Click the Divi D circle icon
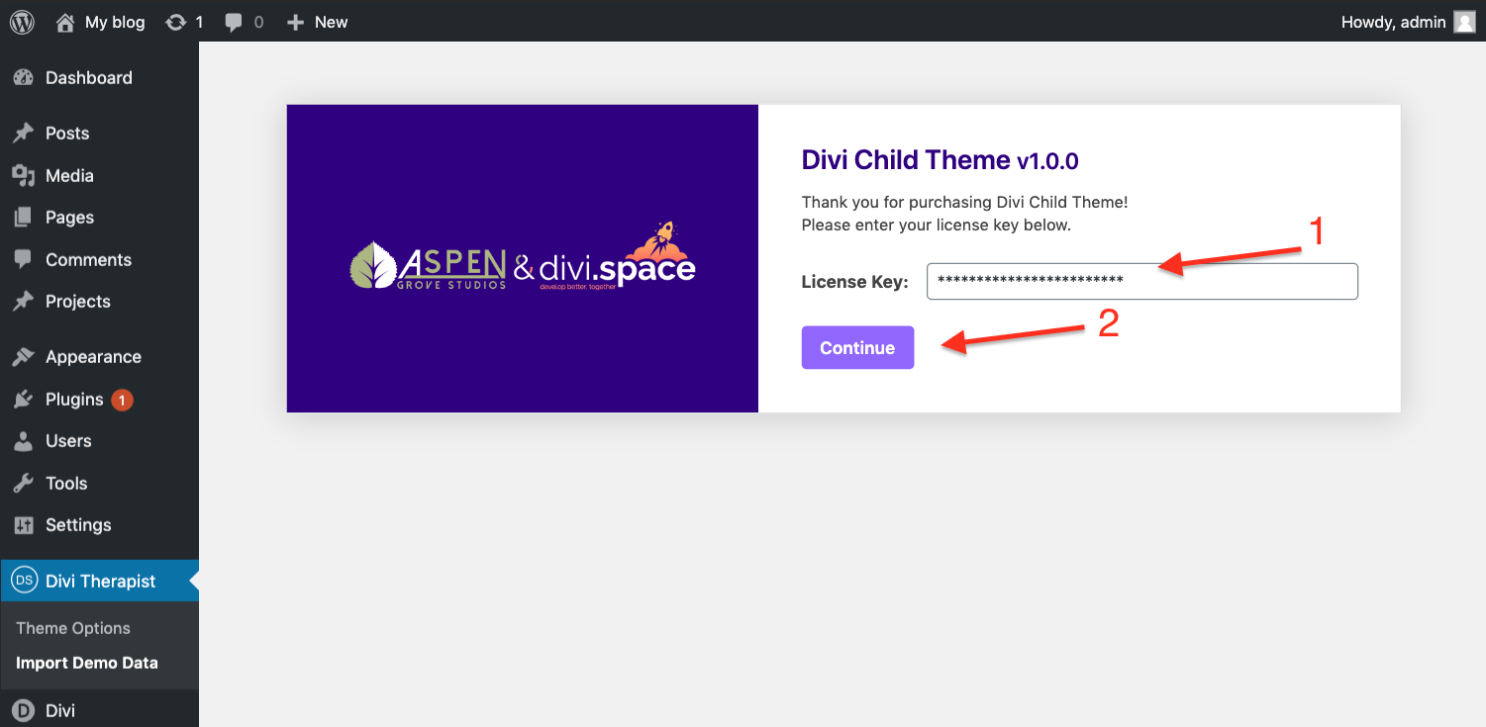Image resolution: width=1486 pixels, height=727 pixels. click(24, 710)
